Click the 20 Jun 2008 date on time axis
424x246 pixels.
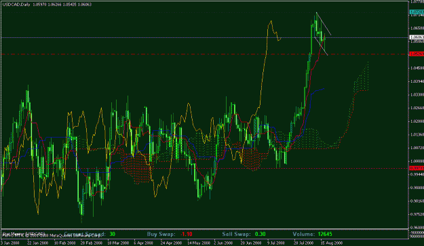click(250, 243)
